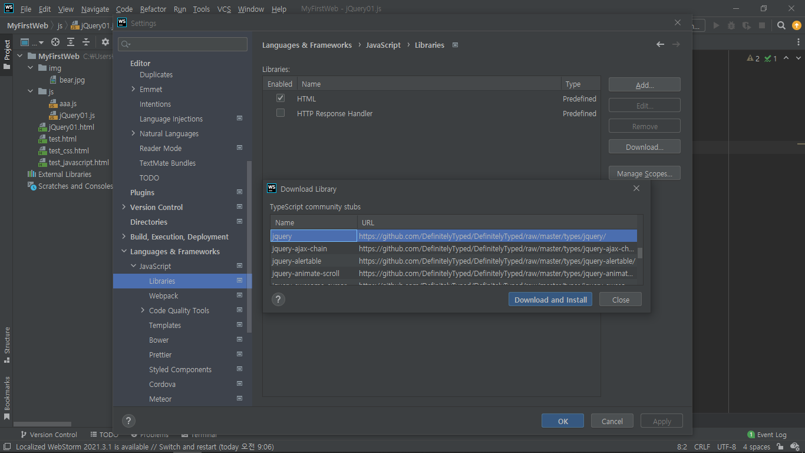The width and height of the screenshot is (805, 453).
Task: Click Expand All in Project panel toolbar
Action: point(71,42)
